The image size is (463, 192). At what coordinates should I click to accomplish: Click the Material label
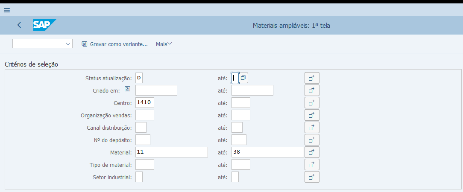click(120, 152)
